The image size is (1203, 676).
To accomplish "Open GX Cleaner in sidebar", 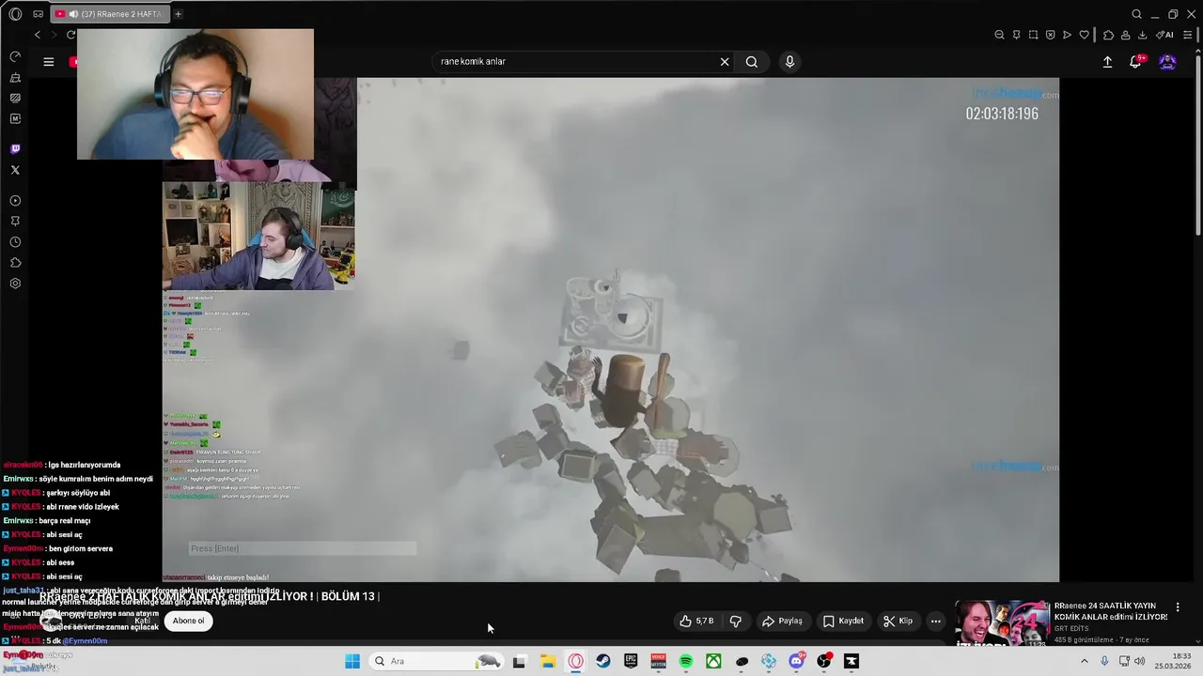I will tap(15, 78).
